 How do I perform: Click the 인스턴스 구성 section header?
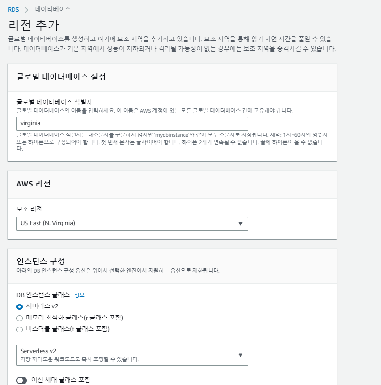(40, 261)
